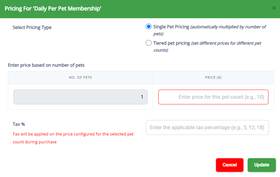Click the 'Select Pricing Type' label
280x177 pixels.
(x=32, y=27)
